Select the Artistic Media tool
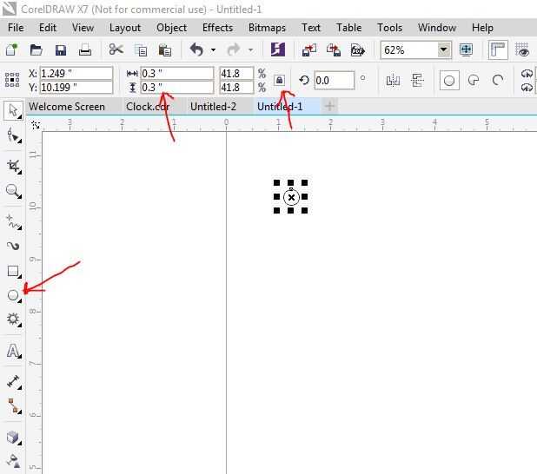The width and height of the screenshot is (537, 474). coord(13,246)
